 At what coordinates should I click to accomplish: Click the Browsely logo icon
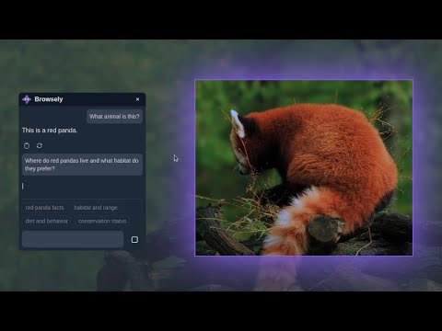tap(27, 99)
